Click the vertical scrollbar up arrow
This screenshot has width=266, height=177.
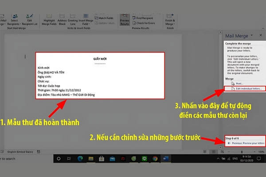coord(220,32)
